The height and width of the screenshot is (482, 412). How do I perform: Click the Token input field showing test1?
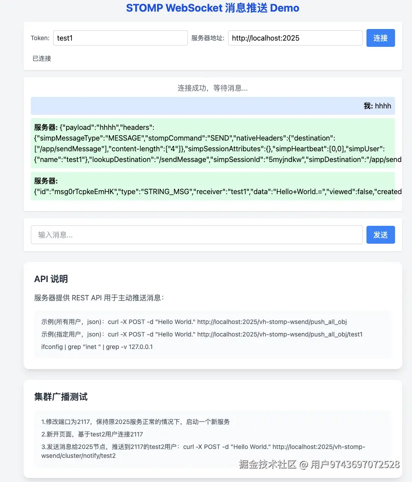(x=121, y=38)
